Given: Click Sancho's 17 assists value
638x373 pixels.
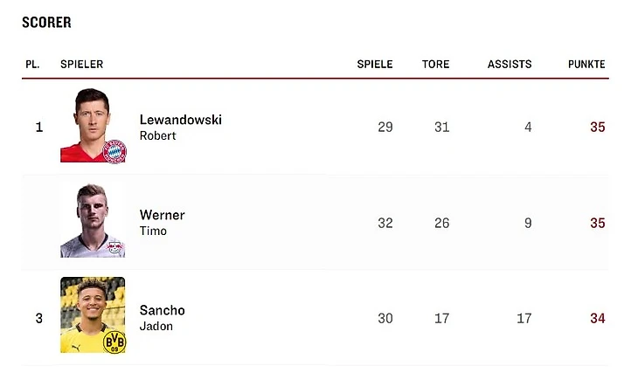Looking at the screenshot, I should tap(523, 318).
